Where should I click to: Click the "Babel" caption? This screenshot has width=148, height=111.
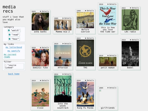[130, 68]
